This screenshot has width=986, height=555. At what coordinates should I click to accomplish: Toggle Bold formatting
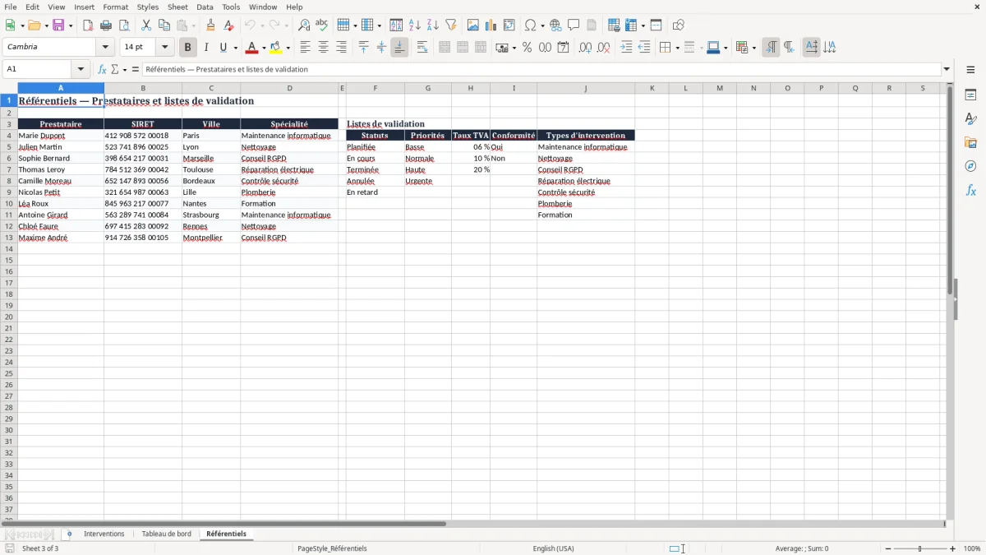tap(188, 48)
